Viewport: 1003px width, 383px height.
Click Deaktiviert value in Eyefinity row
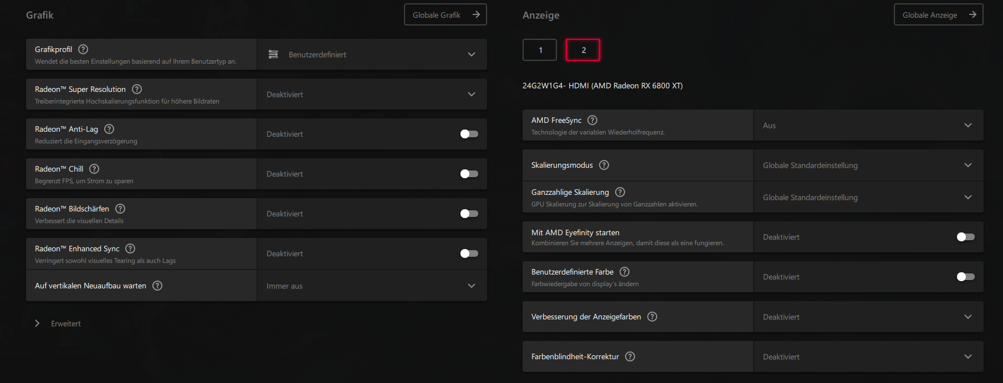781,237
